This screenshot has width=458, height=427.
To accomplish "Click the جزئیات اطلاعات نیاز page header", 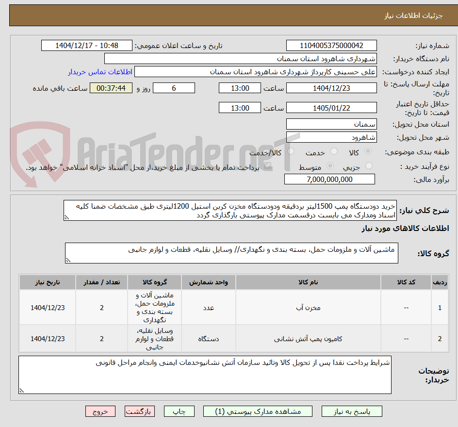I will tap(413, 16).
